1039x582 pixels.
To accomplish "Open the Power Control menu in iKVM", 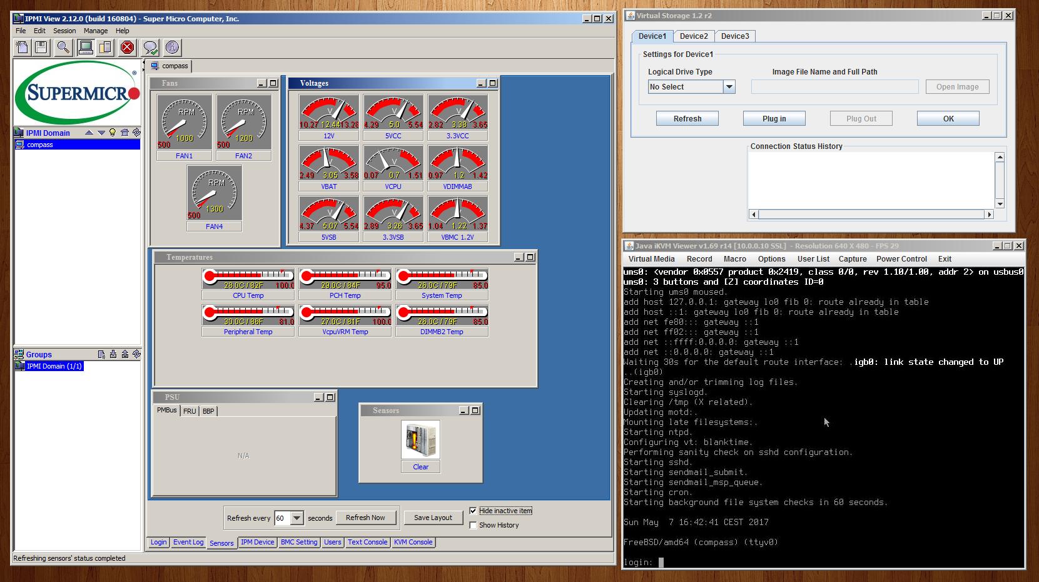I will (x=901, y=259).
